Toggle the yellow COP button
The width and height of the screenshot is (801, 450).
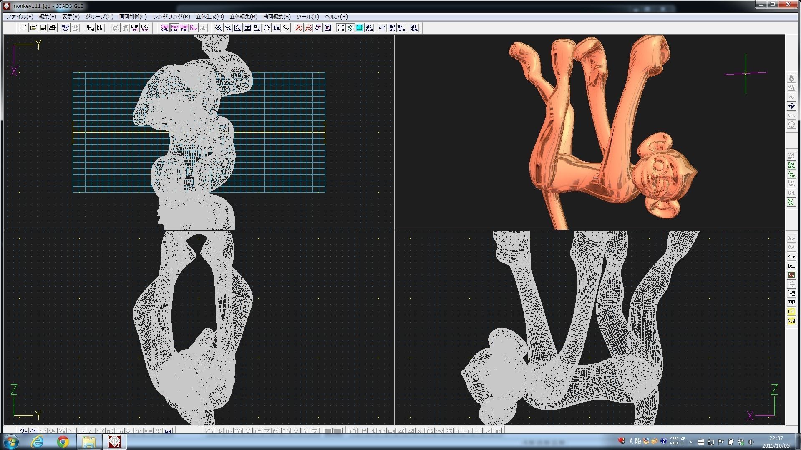click(x=791, y=312)
